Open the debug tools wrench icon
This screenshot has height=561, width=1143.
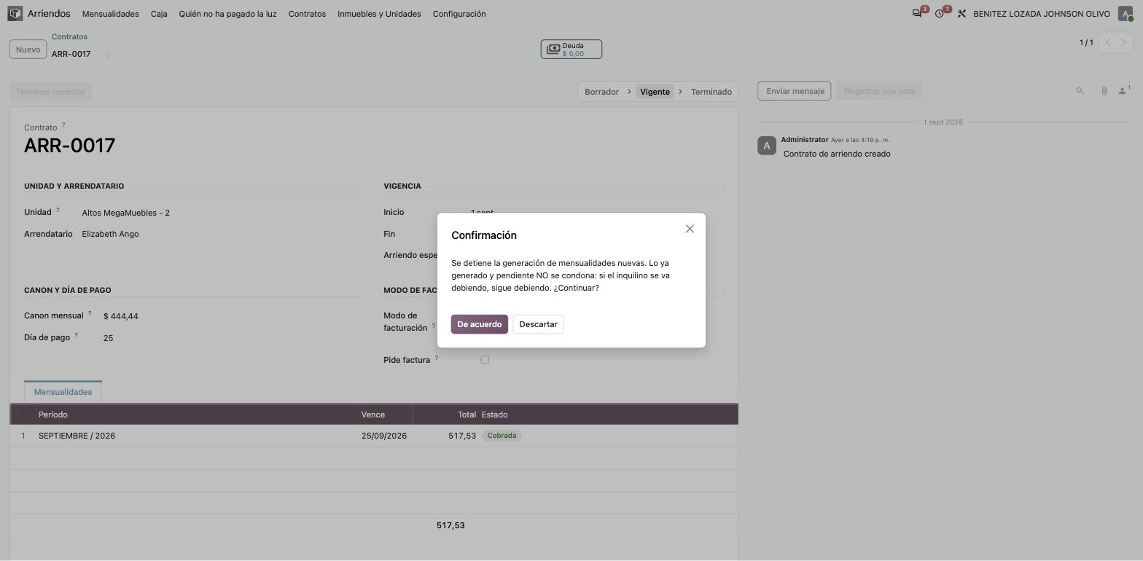pyautogui.click(x=961, y=14)
